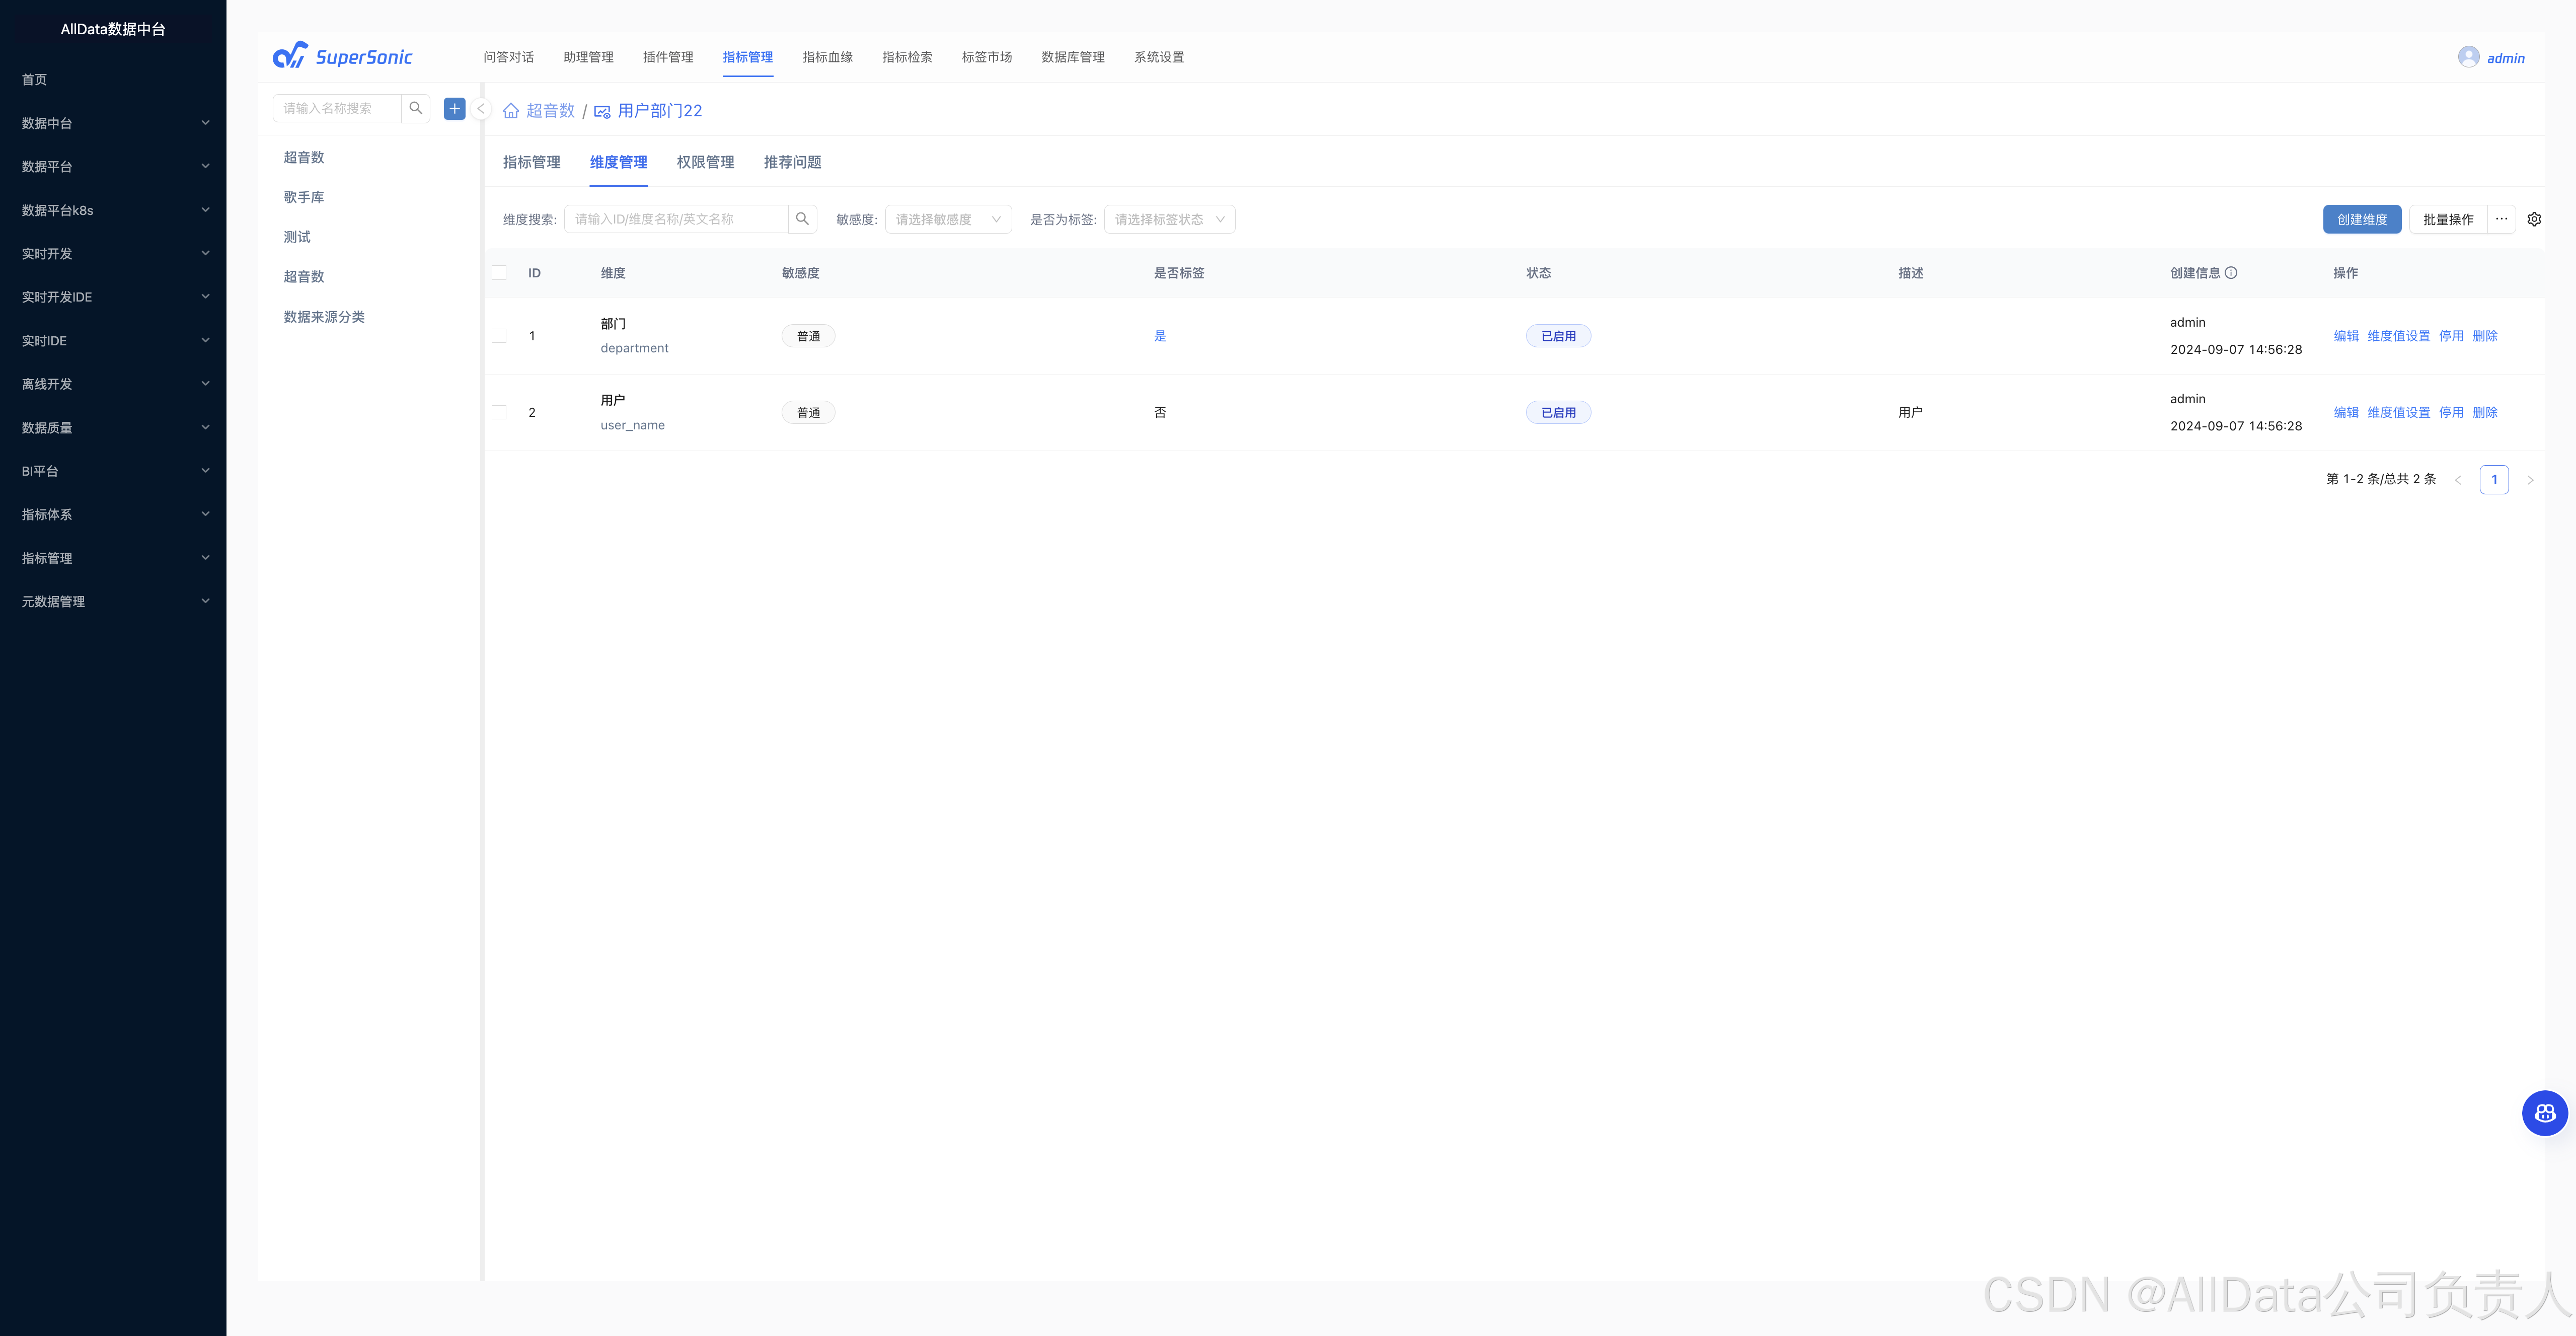This screenshot has height=1336, width=2576.
Task: Click the 维度搜索 search input field
Action: point(676,219)
